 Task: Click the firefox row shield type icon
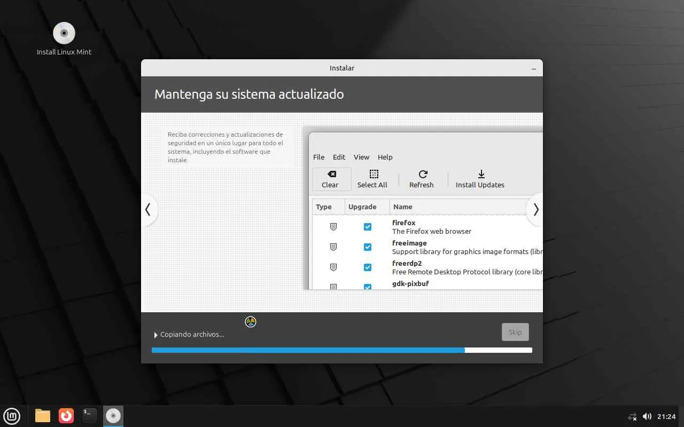333,227
